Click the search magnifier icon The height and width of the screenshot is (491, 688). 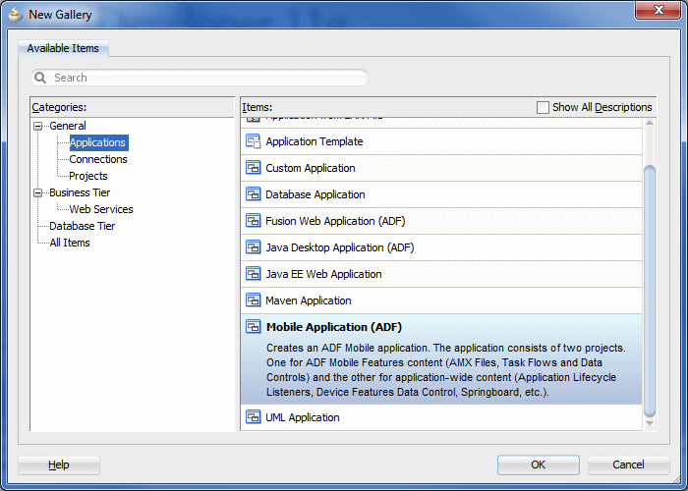coord(40,78)
